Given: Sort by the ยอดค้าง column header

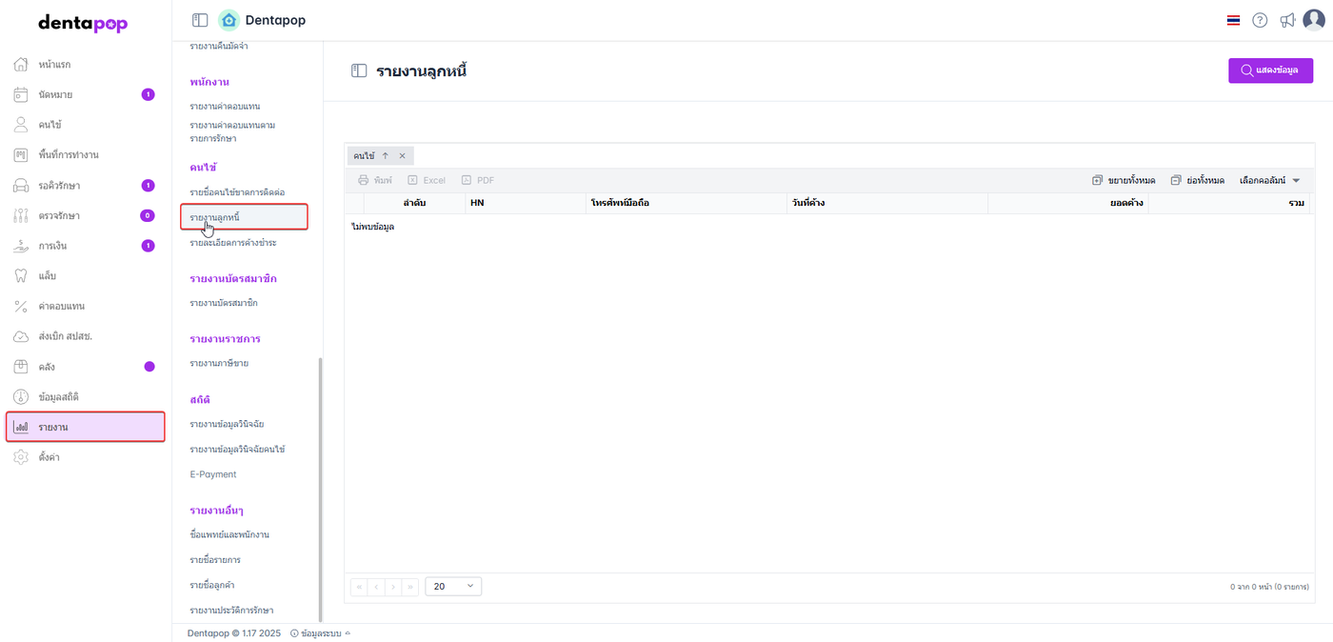Looking at the screenshot, I should pyautogui.click(x=1067, y=203).
